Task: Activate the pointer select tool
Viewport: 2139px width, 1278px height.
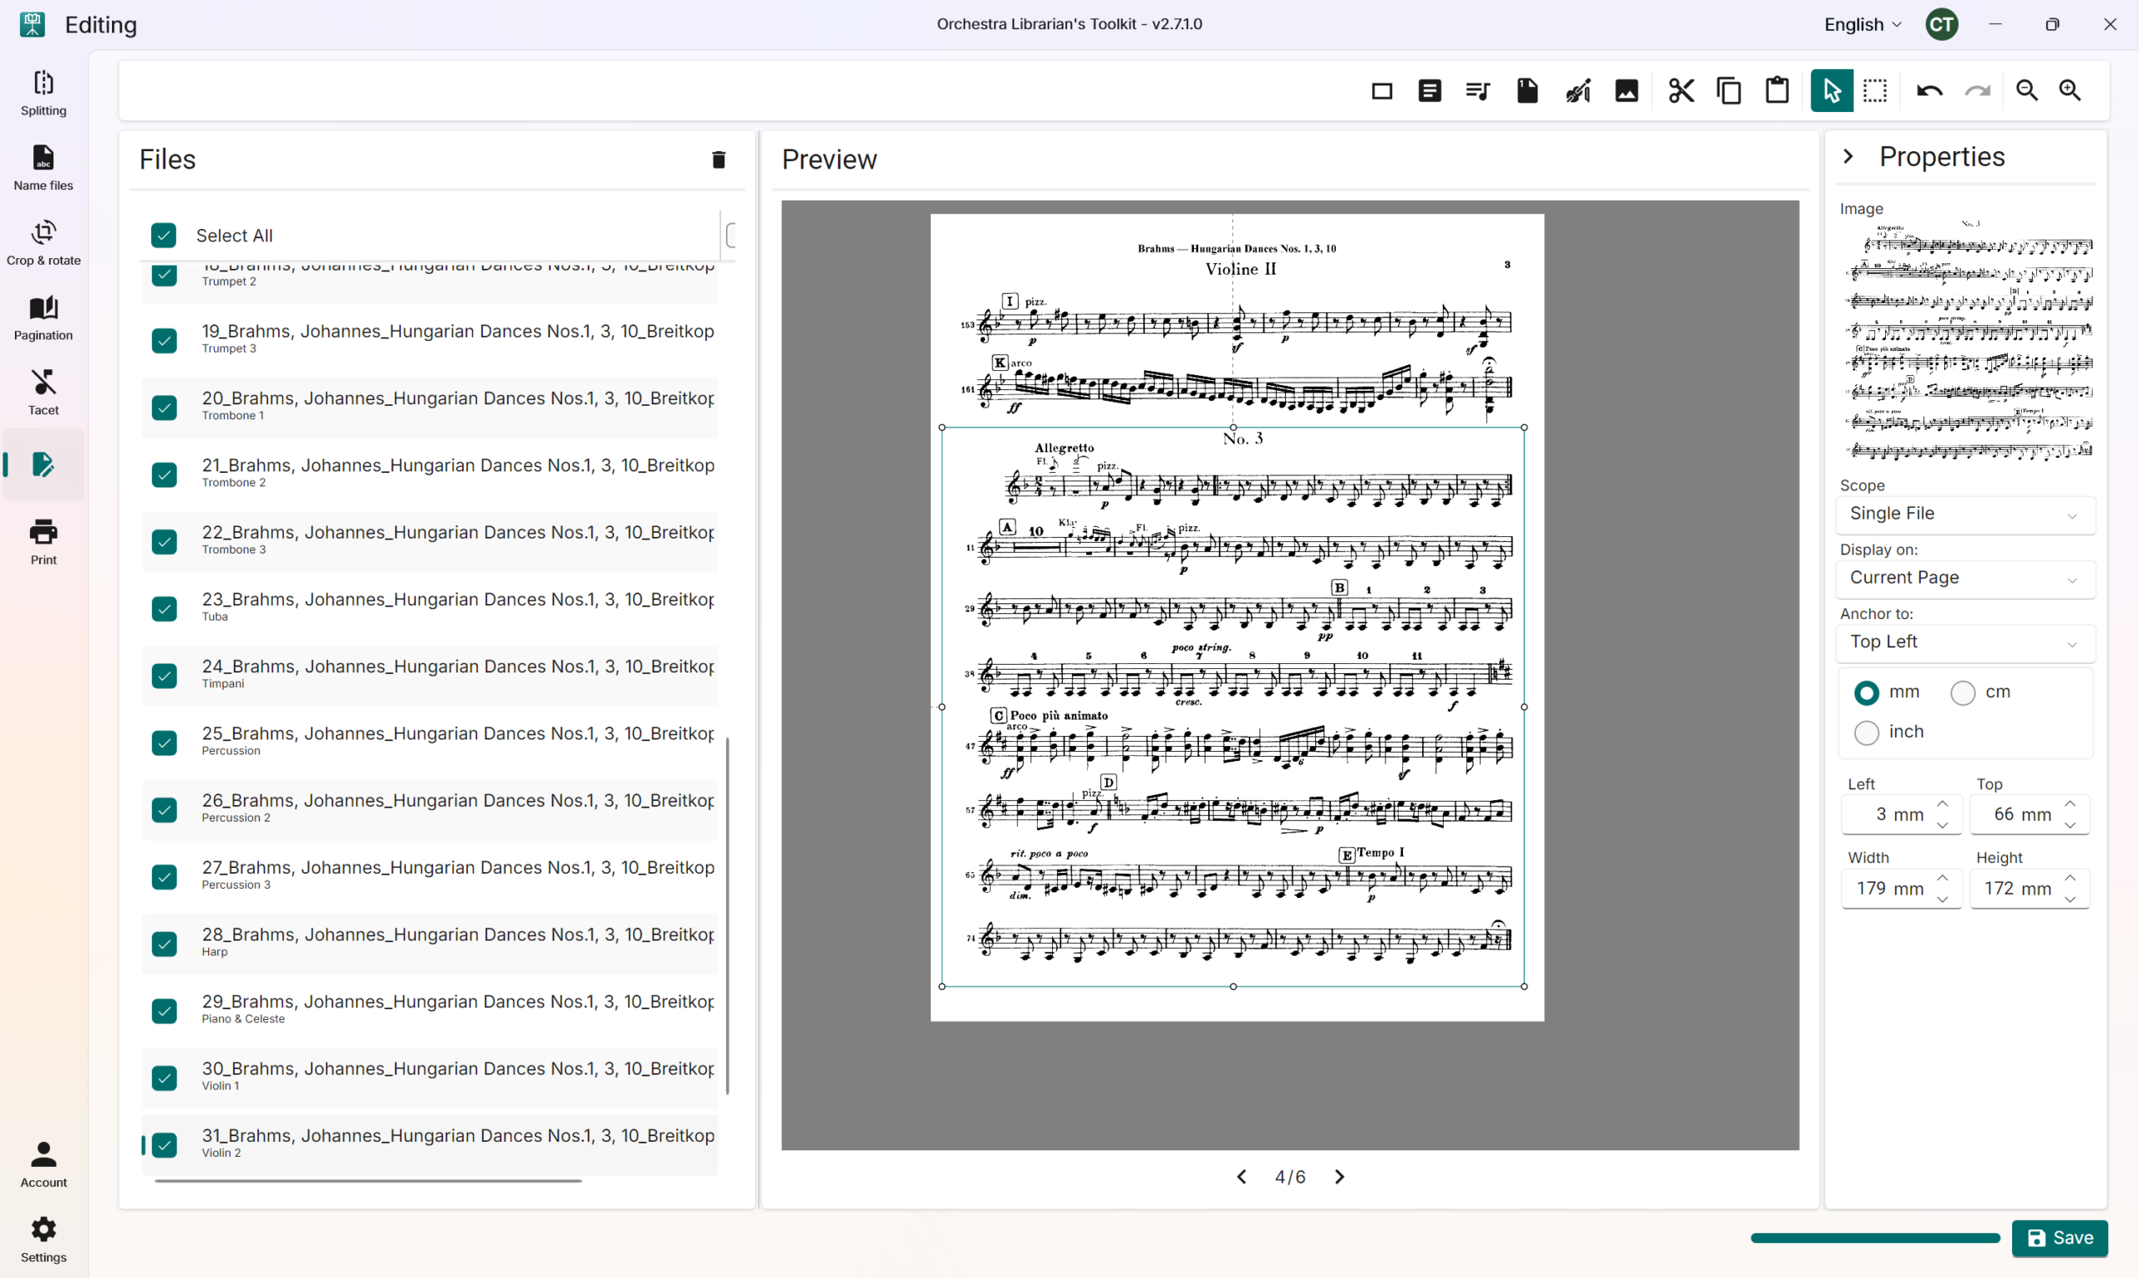Action: (x=1832, y=91)
